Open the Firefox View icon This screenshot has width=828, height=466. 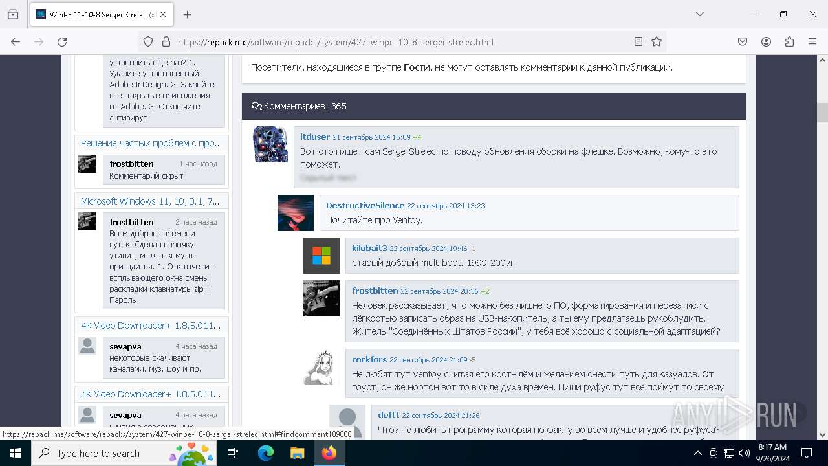click(13, 14)
